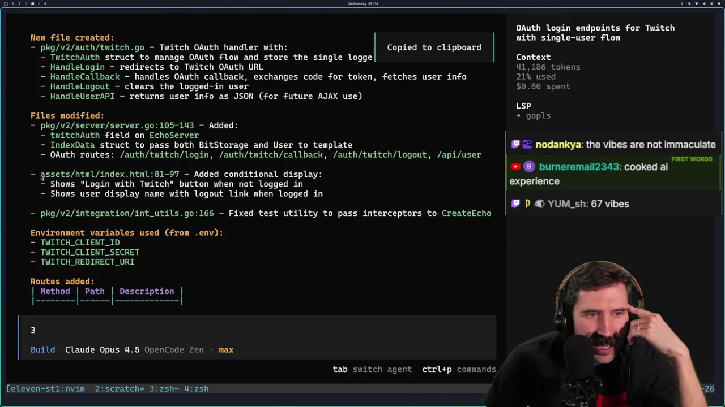Click the /auth/twitch/logout route
This screenshot has height=407, width=725.
380,155
